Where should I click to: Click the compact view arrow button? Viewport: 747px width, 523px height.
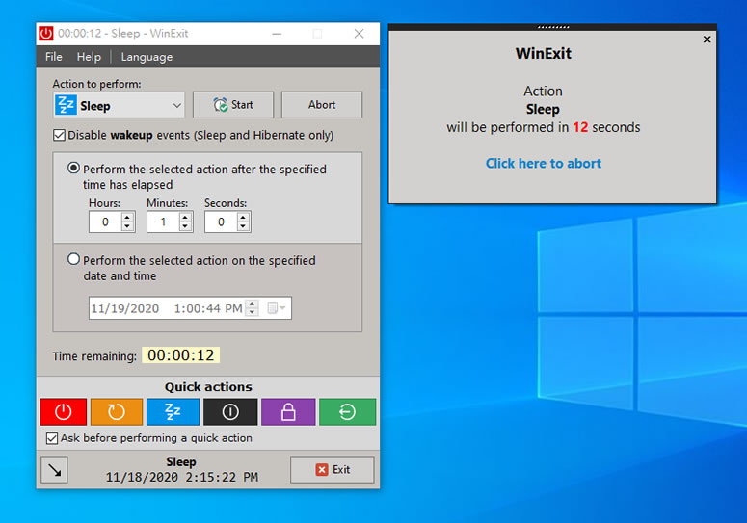54,470
